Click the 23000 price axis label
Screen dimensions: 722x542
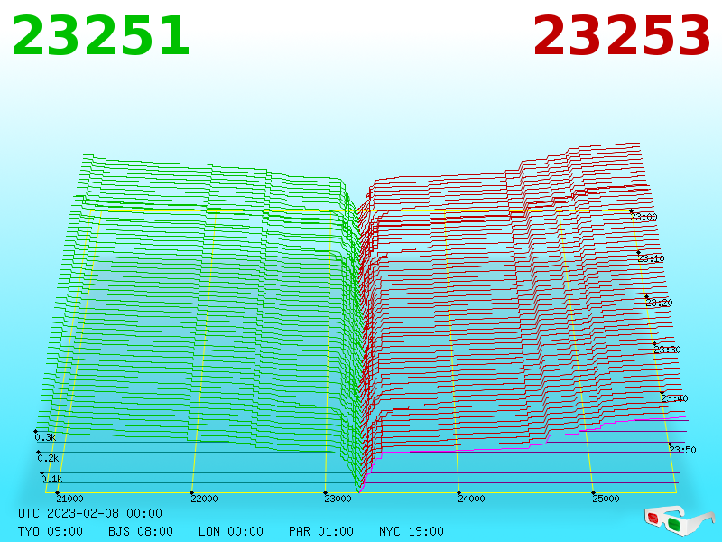[x=338, y=499]
